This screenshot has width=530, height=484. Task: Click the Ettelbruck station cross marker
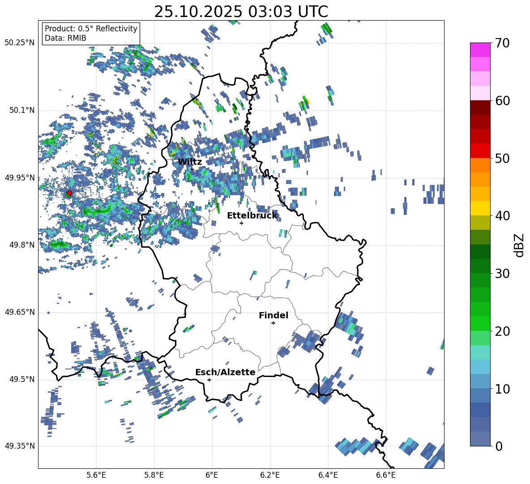241,223
